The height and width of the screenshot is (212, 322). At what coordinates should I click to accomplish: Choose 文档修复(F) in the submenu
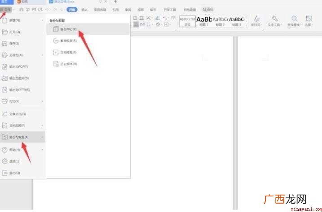(x=88, y=52)
